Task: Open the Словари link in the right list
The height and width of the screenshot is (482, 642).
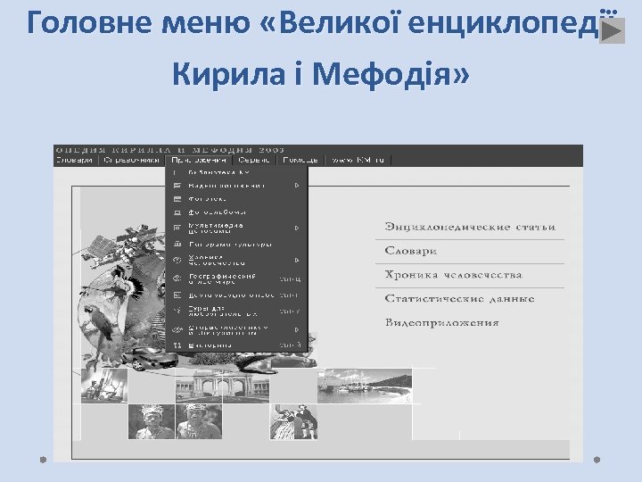Action: (x=411, y=251)
